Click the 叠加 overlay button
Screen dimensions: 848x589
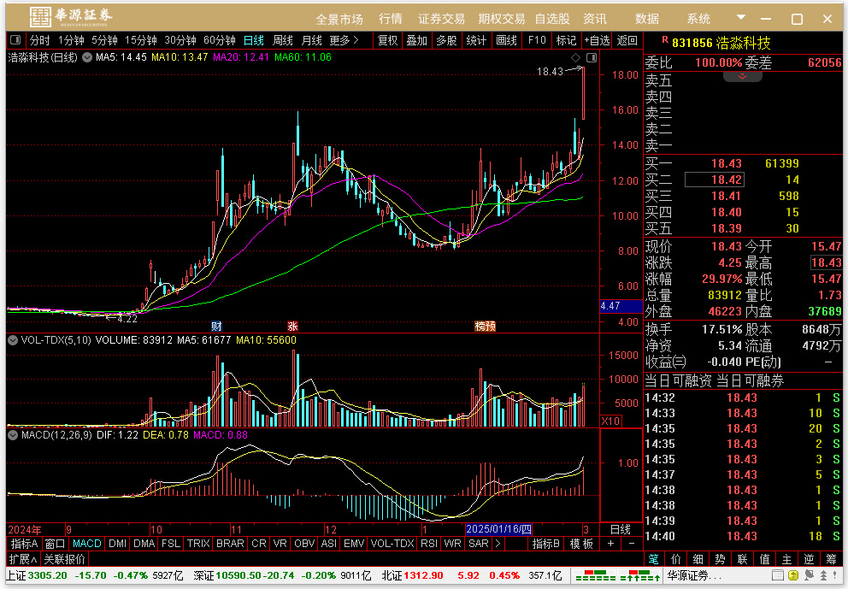pos(417,40)
